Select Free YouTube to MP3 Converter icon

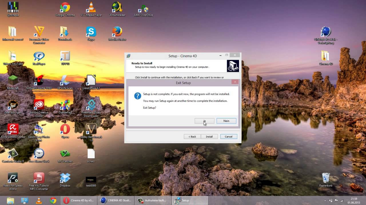39,181
